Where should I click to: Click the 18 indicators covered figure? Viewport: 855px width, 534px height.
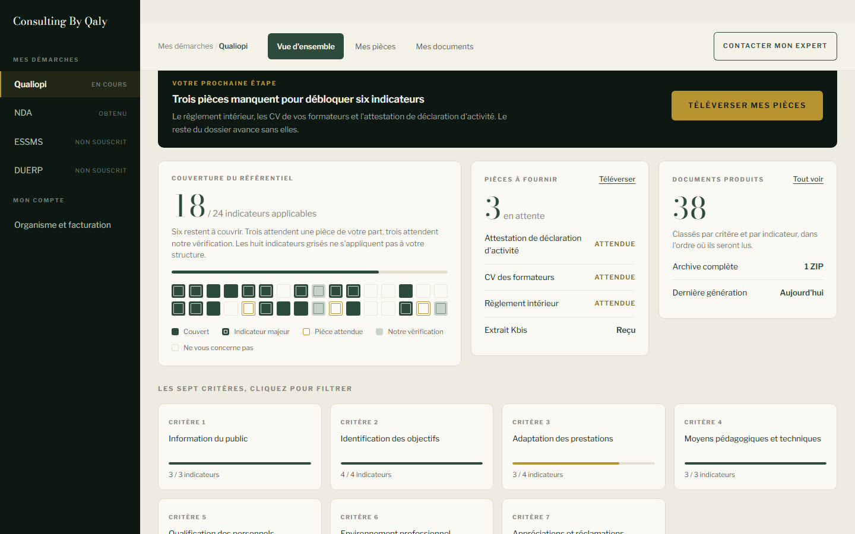click(x=189, y=206)
